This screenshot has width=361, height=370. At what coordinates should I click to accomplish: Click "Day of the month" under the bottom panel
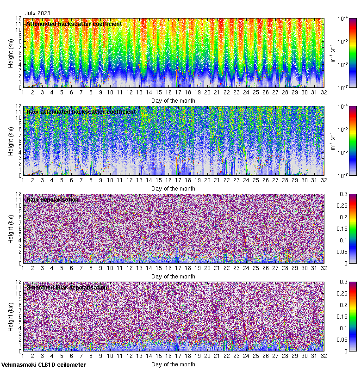pyautogui.click(x=174, y=364)
